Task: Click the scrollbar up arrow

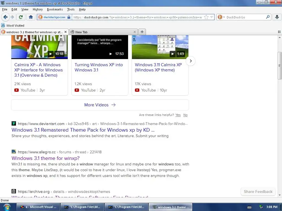Action: click(280, 37)
